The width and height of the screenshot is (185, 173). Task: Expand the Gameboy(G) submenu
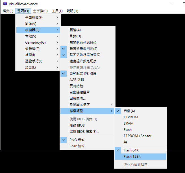(x=38, y=42)
